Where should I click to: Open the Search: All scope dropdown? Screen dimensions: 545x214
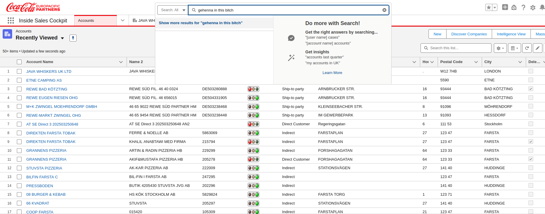pyautogui.click(x=173, y=10)
